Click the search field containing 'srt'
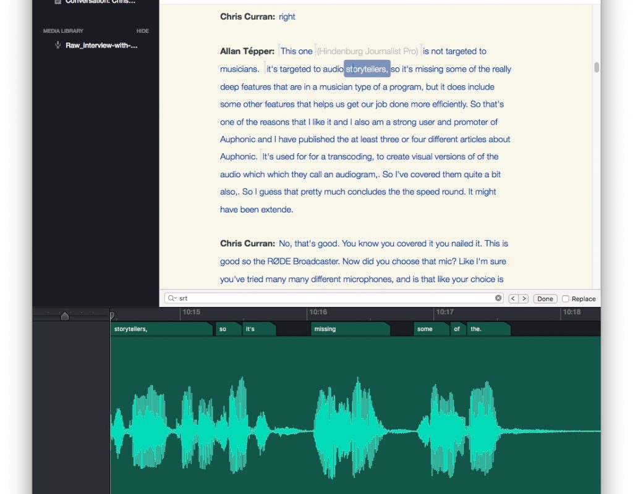633x494 pixels. [334, 298]
